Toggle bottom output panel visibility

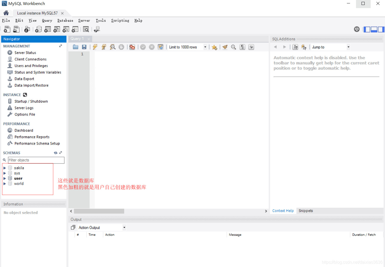[374, 29]
